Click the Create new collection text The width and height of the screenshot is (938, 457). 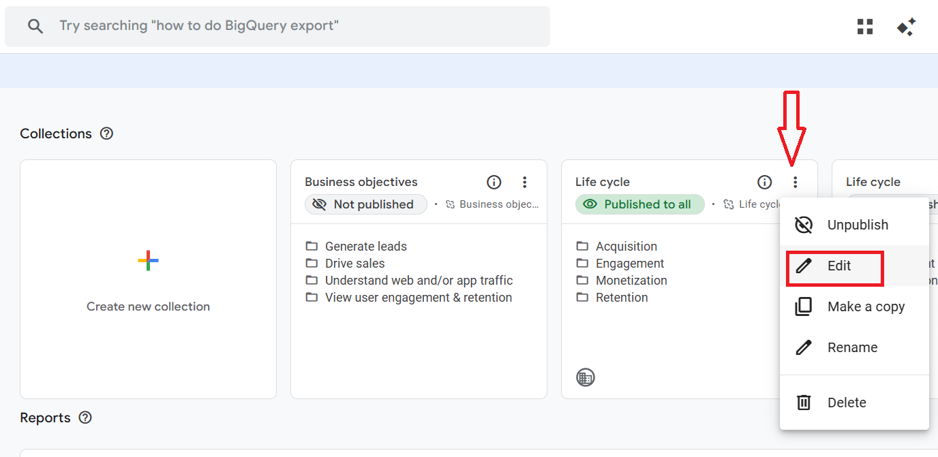tap(148, 306)
